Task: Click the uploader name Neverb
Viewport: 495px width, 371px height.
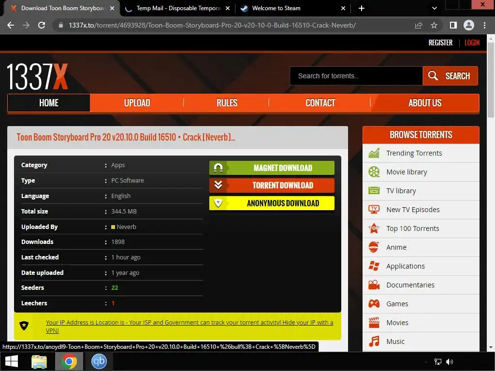Action: (126, 227)
